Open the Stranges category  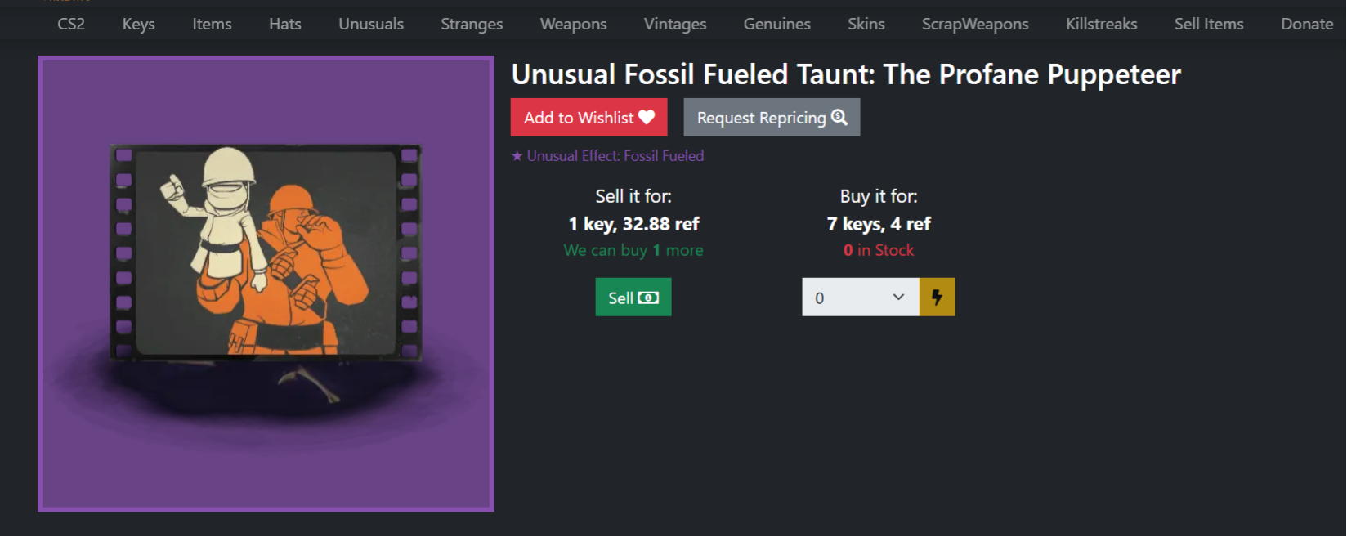pos(472,24)
